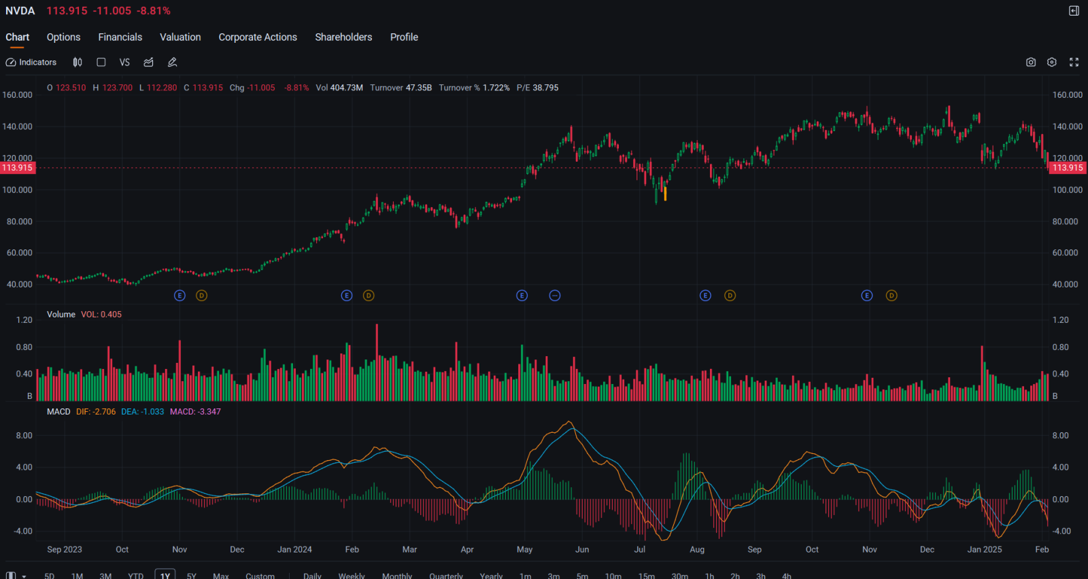Click the earnings E marker near Nov 2023
The width and height of the screenshot is (1088, 579).
(x=180, y=296)
